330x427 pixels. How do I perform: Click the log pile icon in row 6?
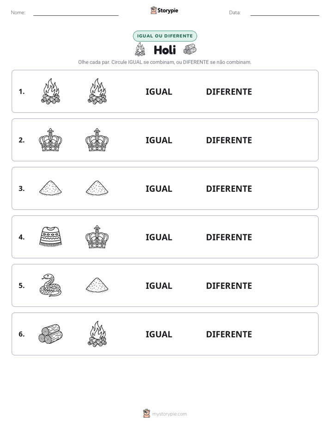point(50,334)
